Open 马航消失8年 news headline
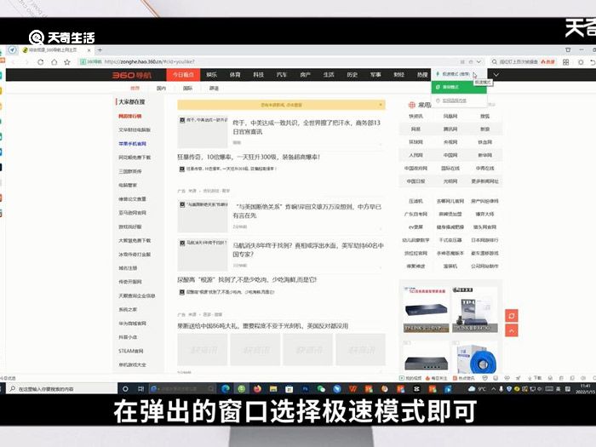The height and width of the screenshot is (447, 596). pyautogui.click(x=308, y=249)
